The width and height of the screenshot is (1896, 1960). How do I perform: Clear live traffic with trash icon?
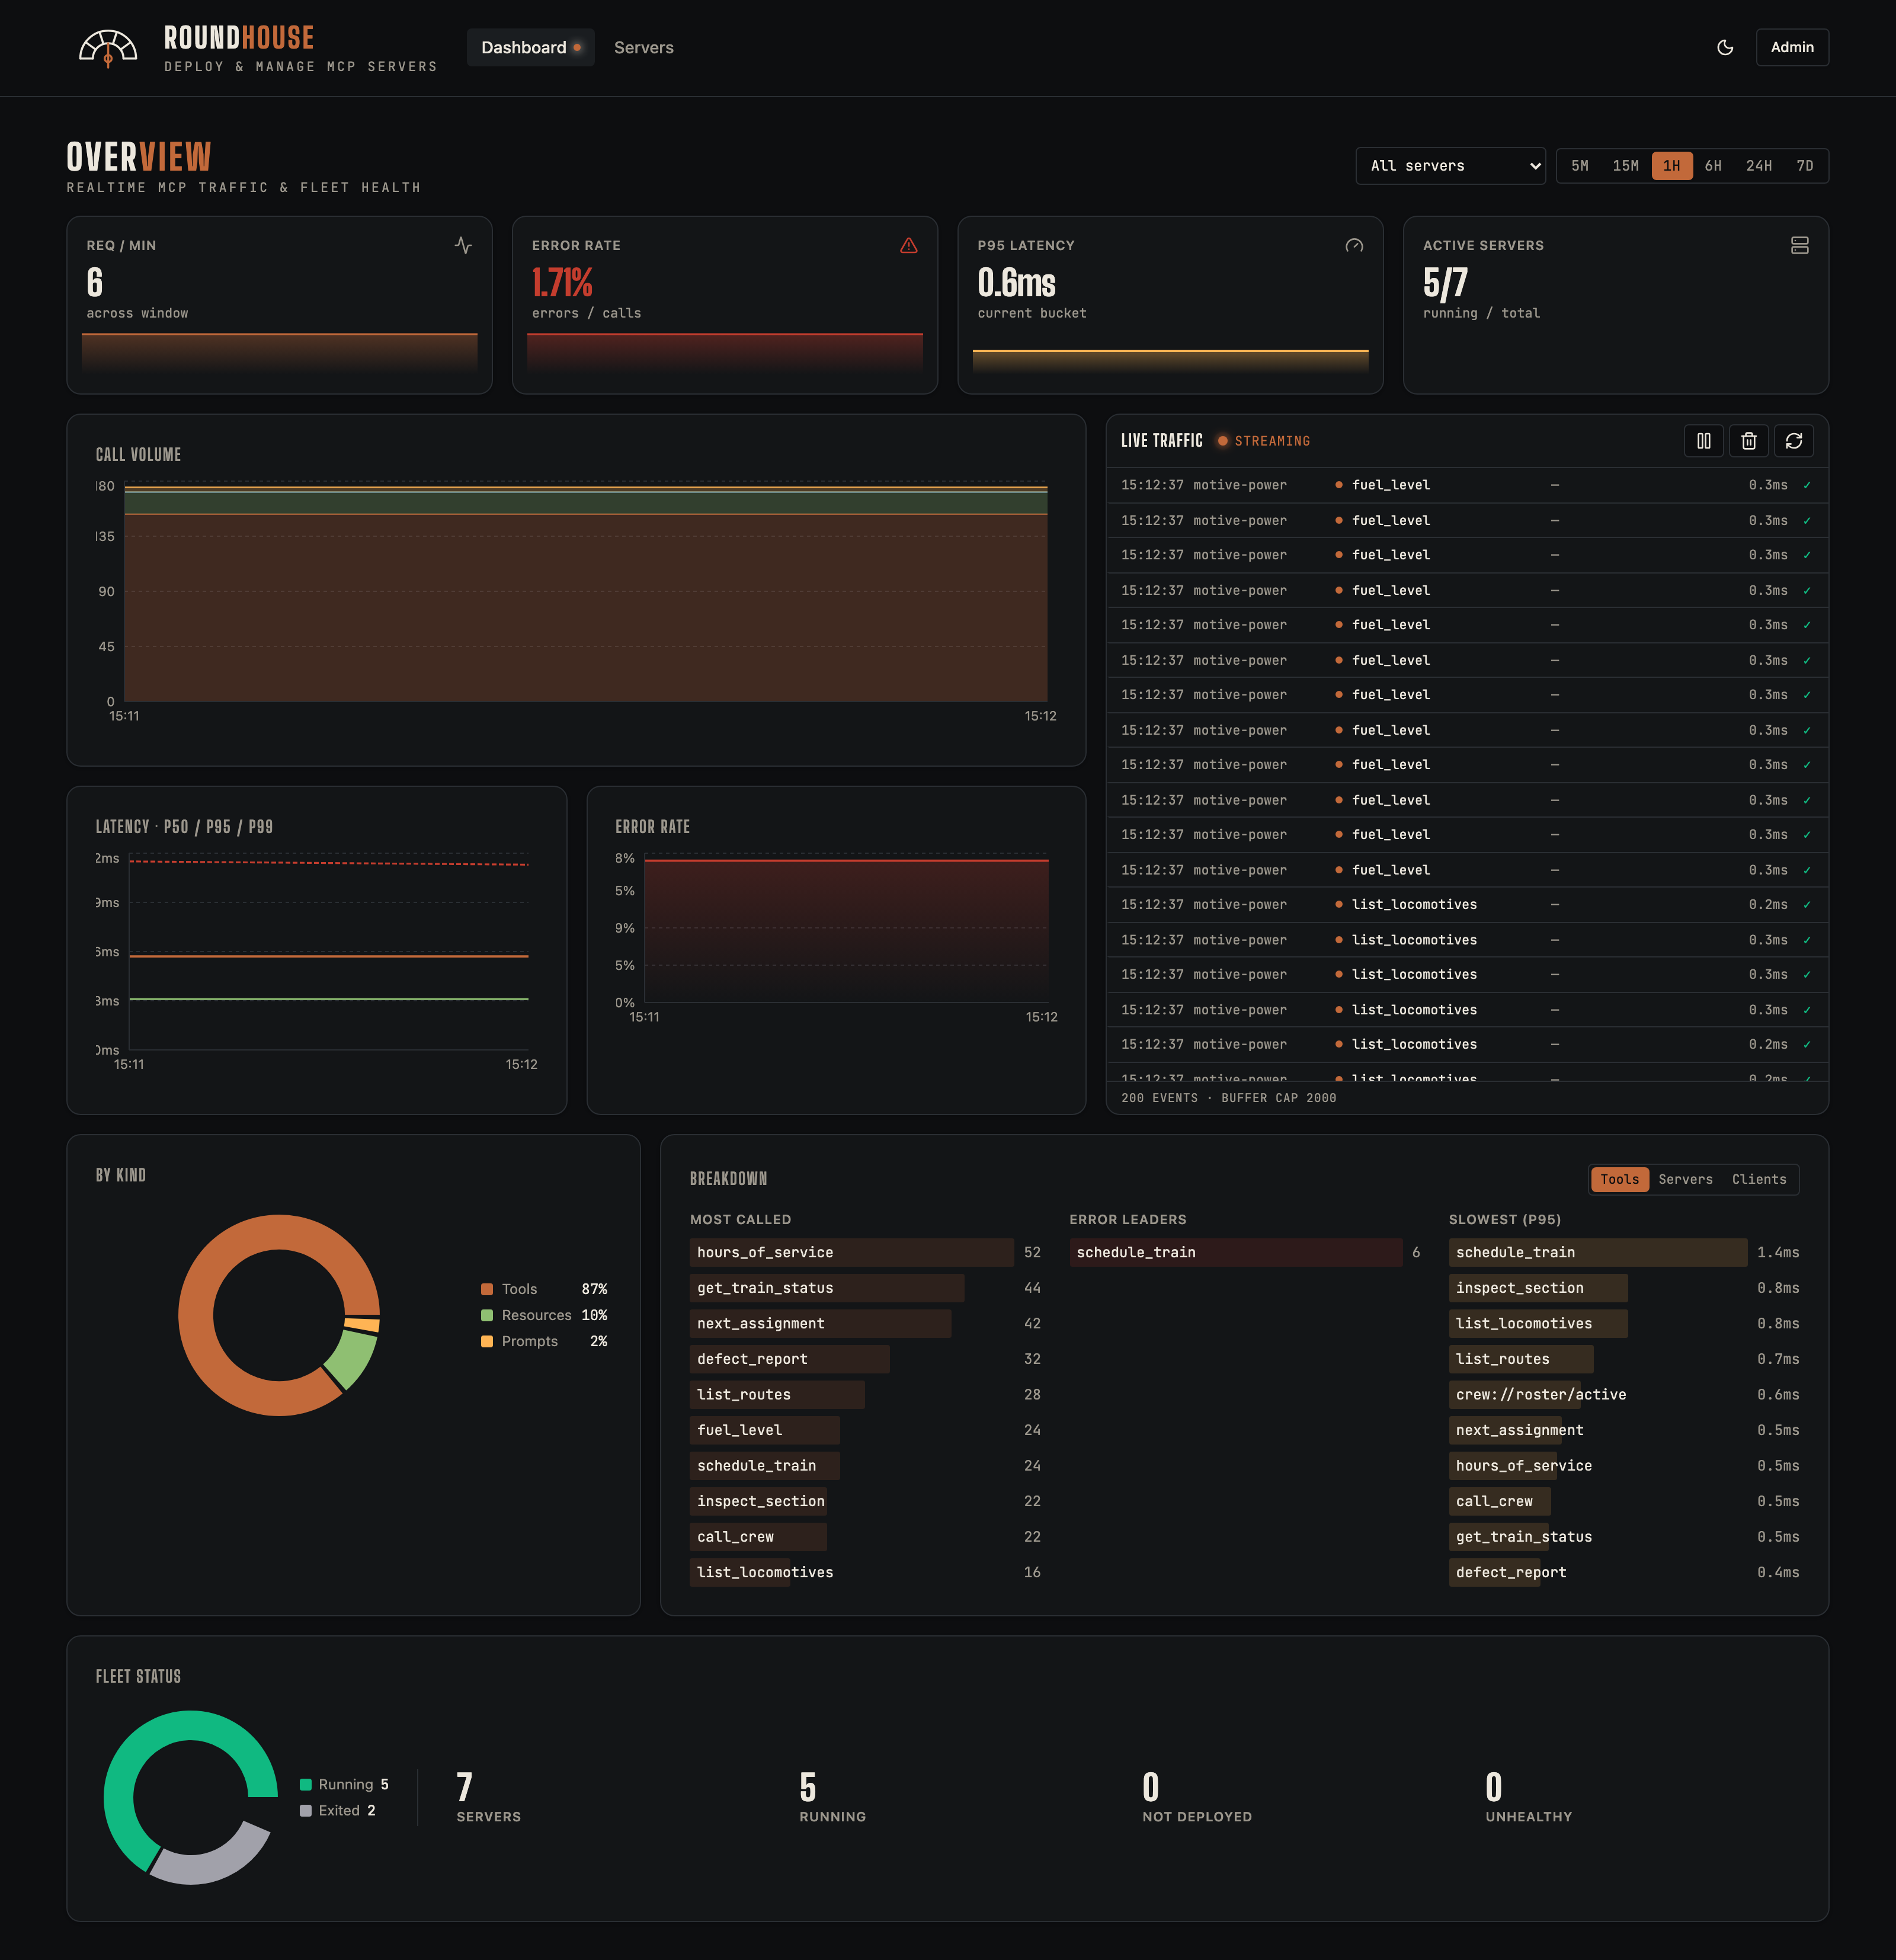1749,441
